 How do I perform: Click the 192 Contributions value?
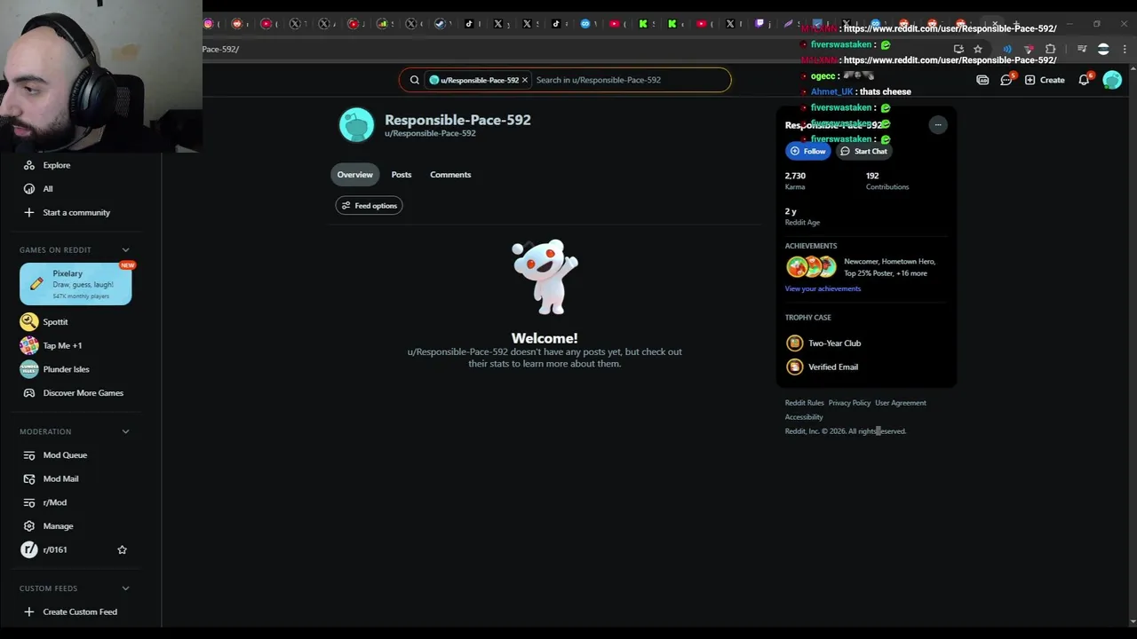(872, 176)
